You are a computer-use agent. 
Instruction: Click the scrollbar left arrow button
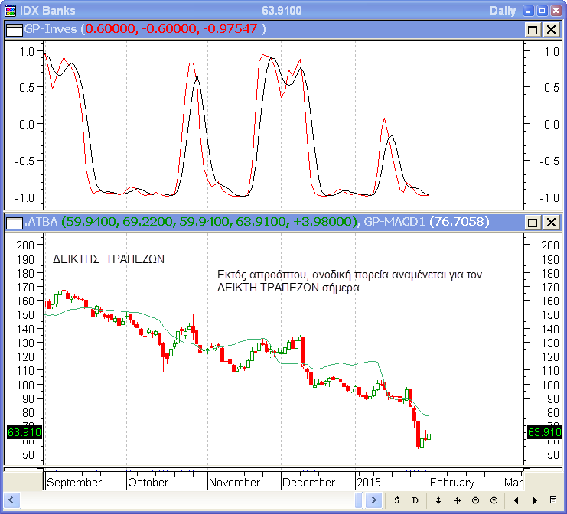click(x=12, y=500)
